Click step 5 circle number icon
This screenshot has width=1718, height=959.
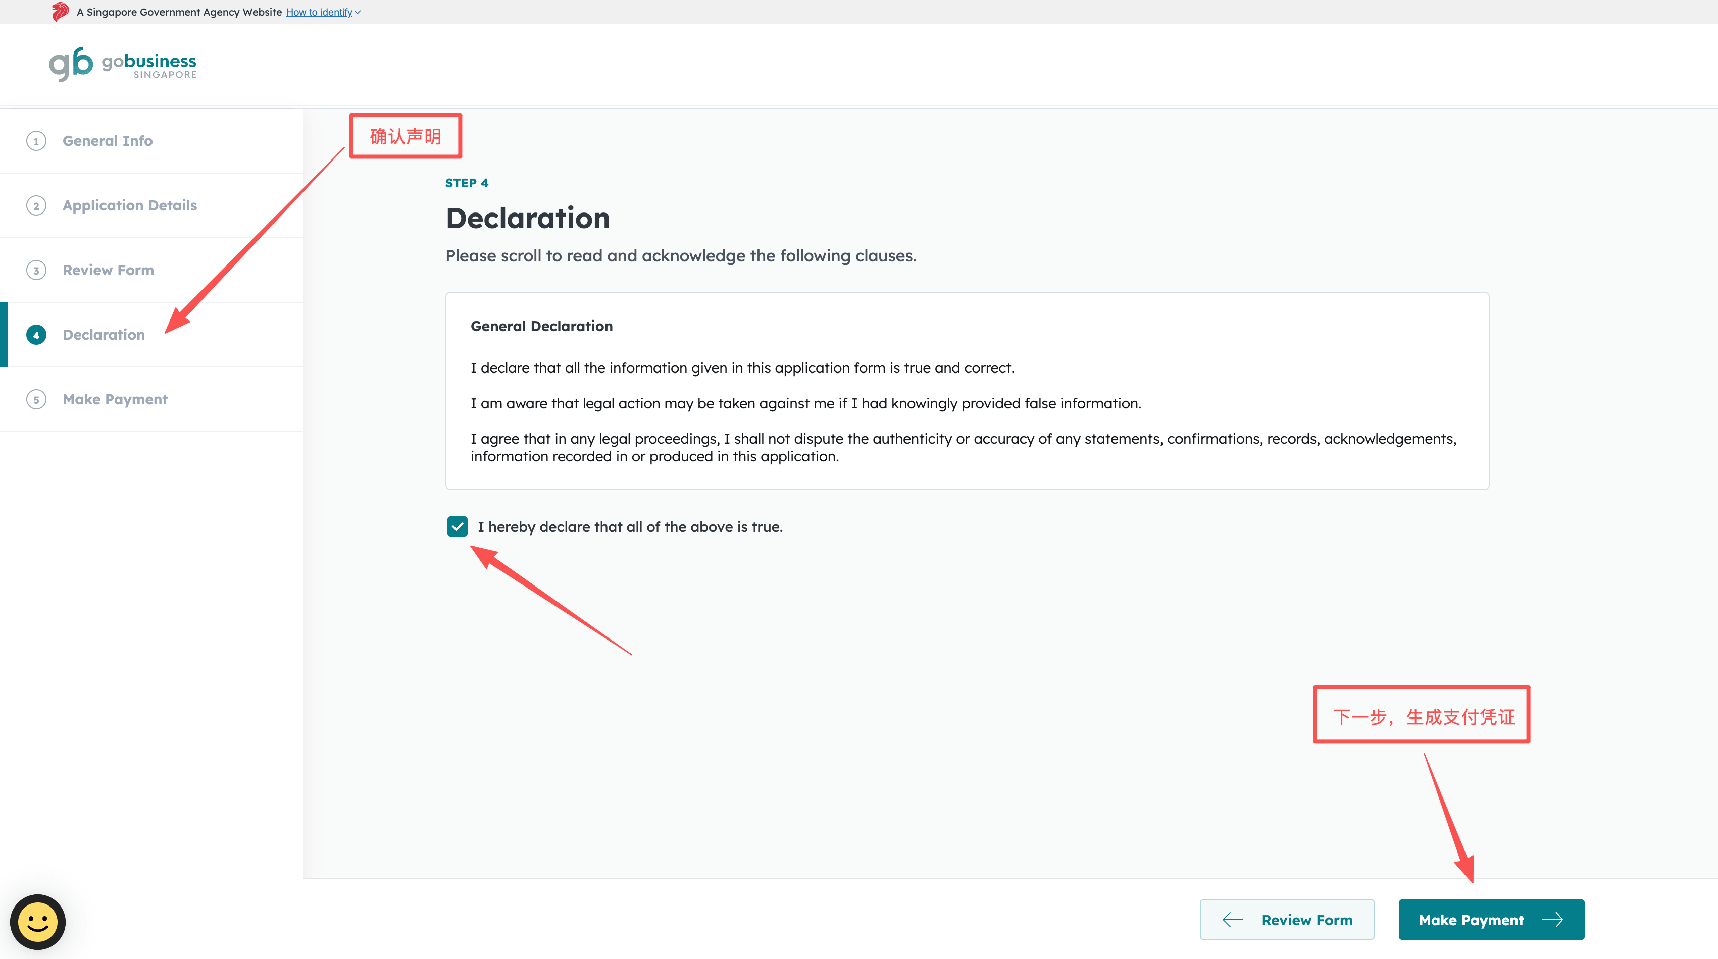pos(36,400)
